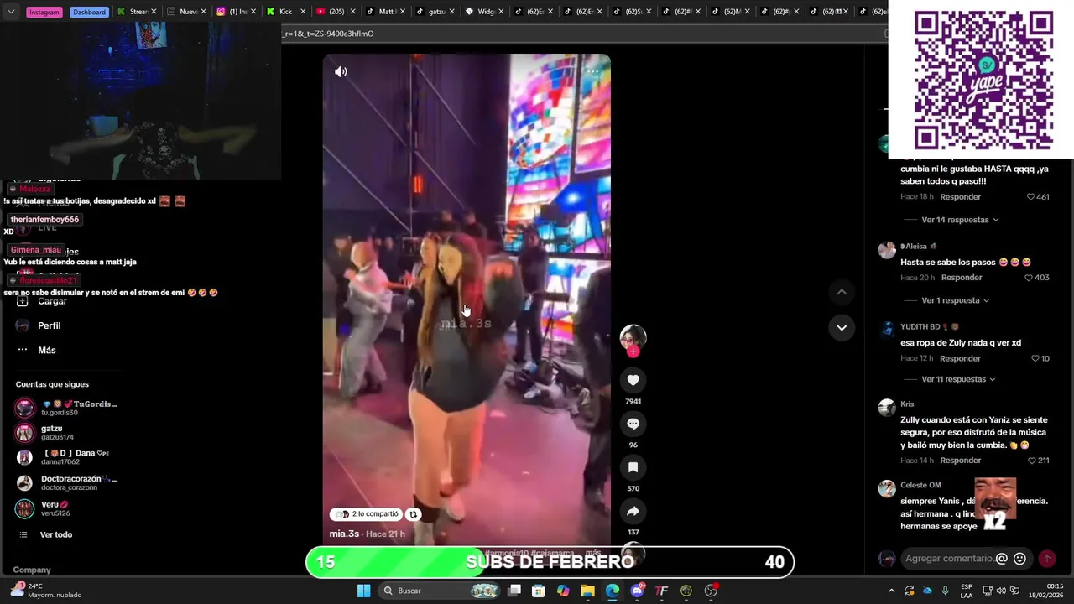
Task: Open the TF app on taskbar
Action: [661, 591]
